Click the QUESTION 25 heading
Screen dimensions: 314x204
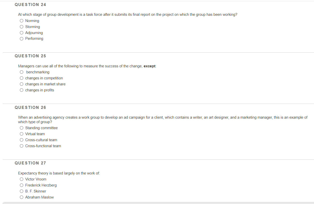tap(30, 56)
